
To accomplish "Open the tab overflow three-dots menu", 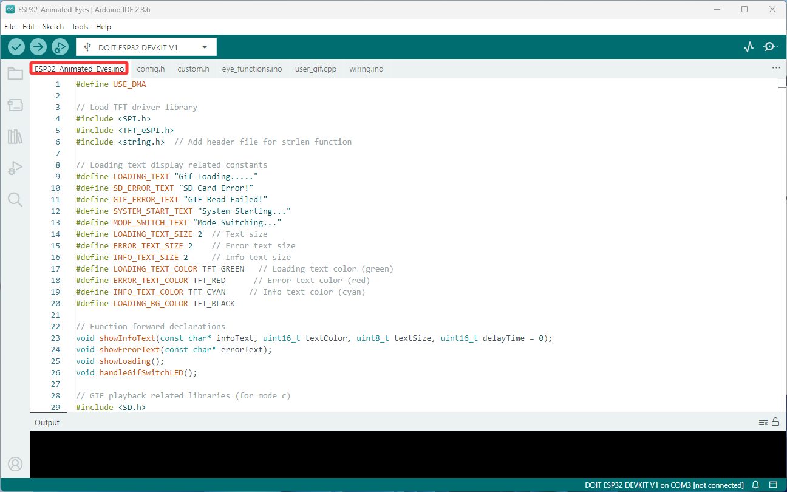I will (x=775, y=69).
